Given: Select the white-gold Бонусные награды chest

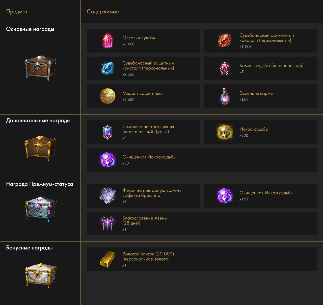Looking at the screenshot, I should coord(40,275).
